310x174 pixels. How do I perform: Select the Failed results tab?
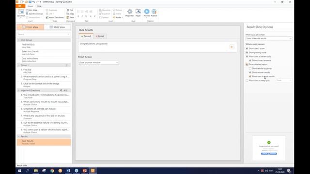100,36
